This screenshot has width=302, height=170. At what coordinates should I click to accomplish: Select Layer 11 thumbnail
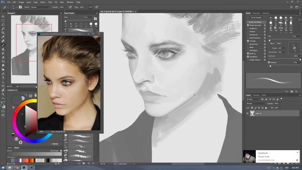click(x=252, y=113)
